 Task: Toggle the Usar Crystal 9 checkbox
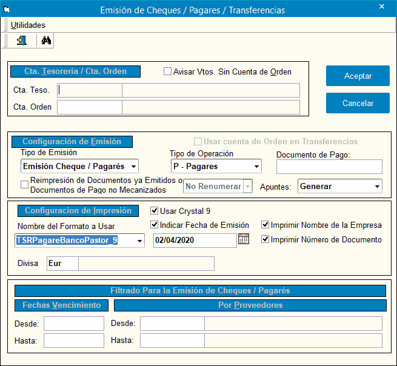pos(155,211)
